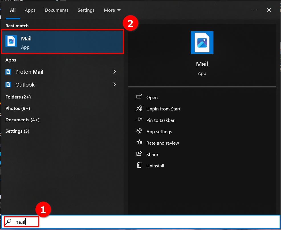281x230 pixels.
Task: Expand the Proton Mail result chevron
Action: point(115,72)
